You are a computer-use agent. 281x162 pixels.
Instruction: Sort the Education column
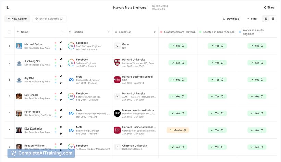[155, 32]
